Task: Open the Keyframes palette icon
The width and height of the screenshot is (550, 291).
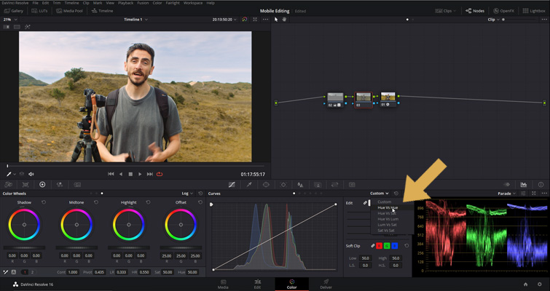Action: [506, 185]
